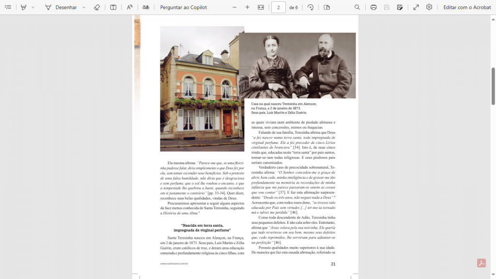The height and width of the screenshot is (279, 496).
Task: Click the add text box icon
Action: coord(113,7)
